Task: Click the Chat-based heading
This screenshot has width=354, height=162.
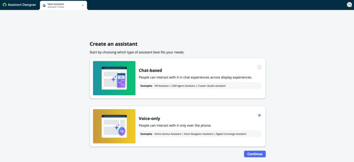Action: (x=150, y=70)
